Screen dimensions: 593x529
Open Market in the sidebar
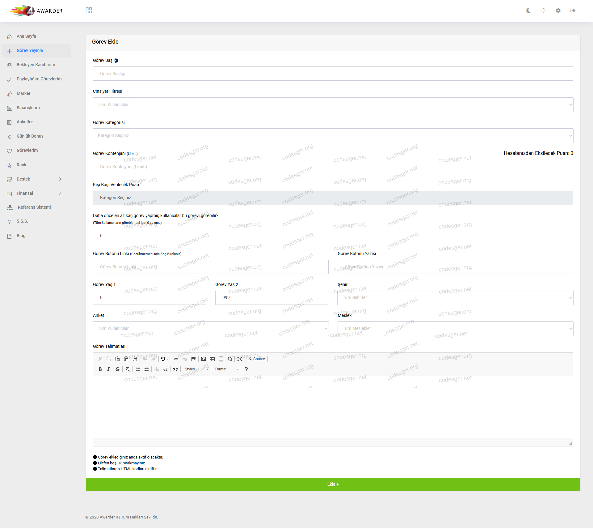coord(23,93)
